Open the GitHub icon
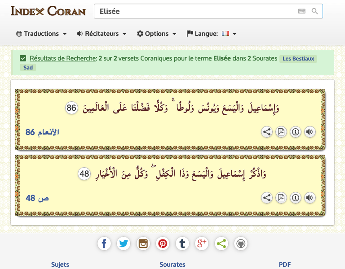345x269 pixels. pos(241,244)
